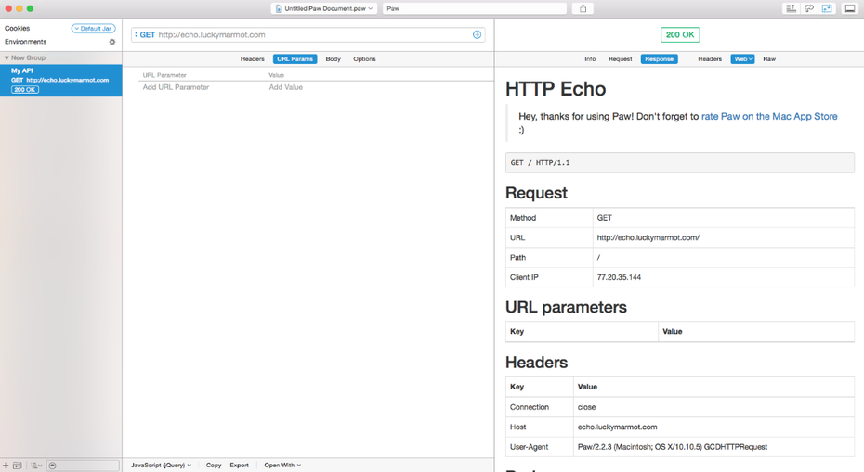This screenshot has height=472, width=864.
Task: Click the cloud sync toolbar icon
Action: pos(809,8)
